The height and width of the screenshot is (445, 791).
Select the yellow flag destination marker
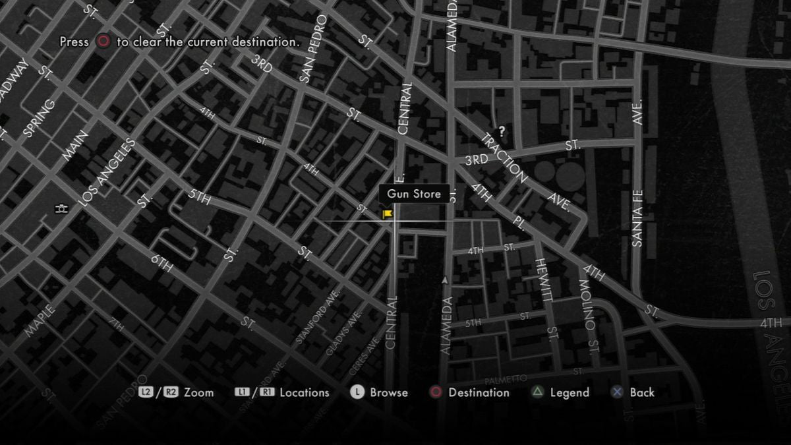[x=387, y=214]
